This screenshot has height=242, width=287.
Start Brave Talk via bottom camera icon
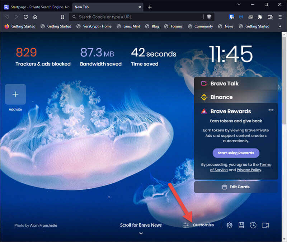tap(265, 225)
